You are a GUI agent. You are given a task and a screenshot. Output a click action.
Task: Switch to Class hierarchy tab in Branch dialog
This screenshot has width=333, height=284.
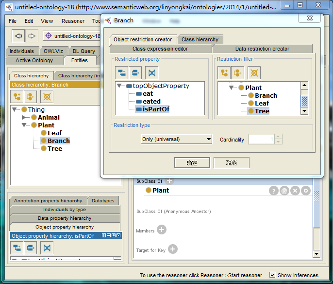200,39
